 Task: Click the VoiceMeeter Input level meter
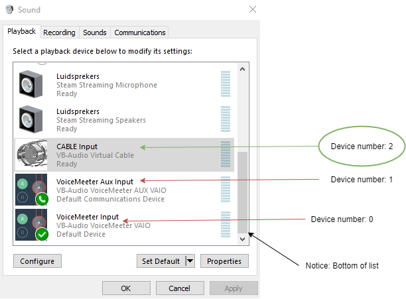[226, 224]
